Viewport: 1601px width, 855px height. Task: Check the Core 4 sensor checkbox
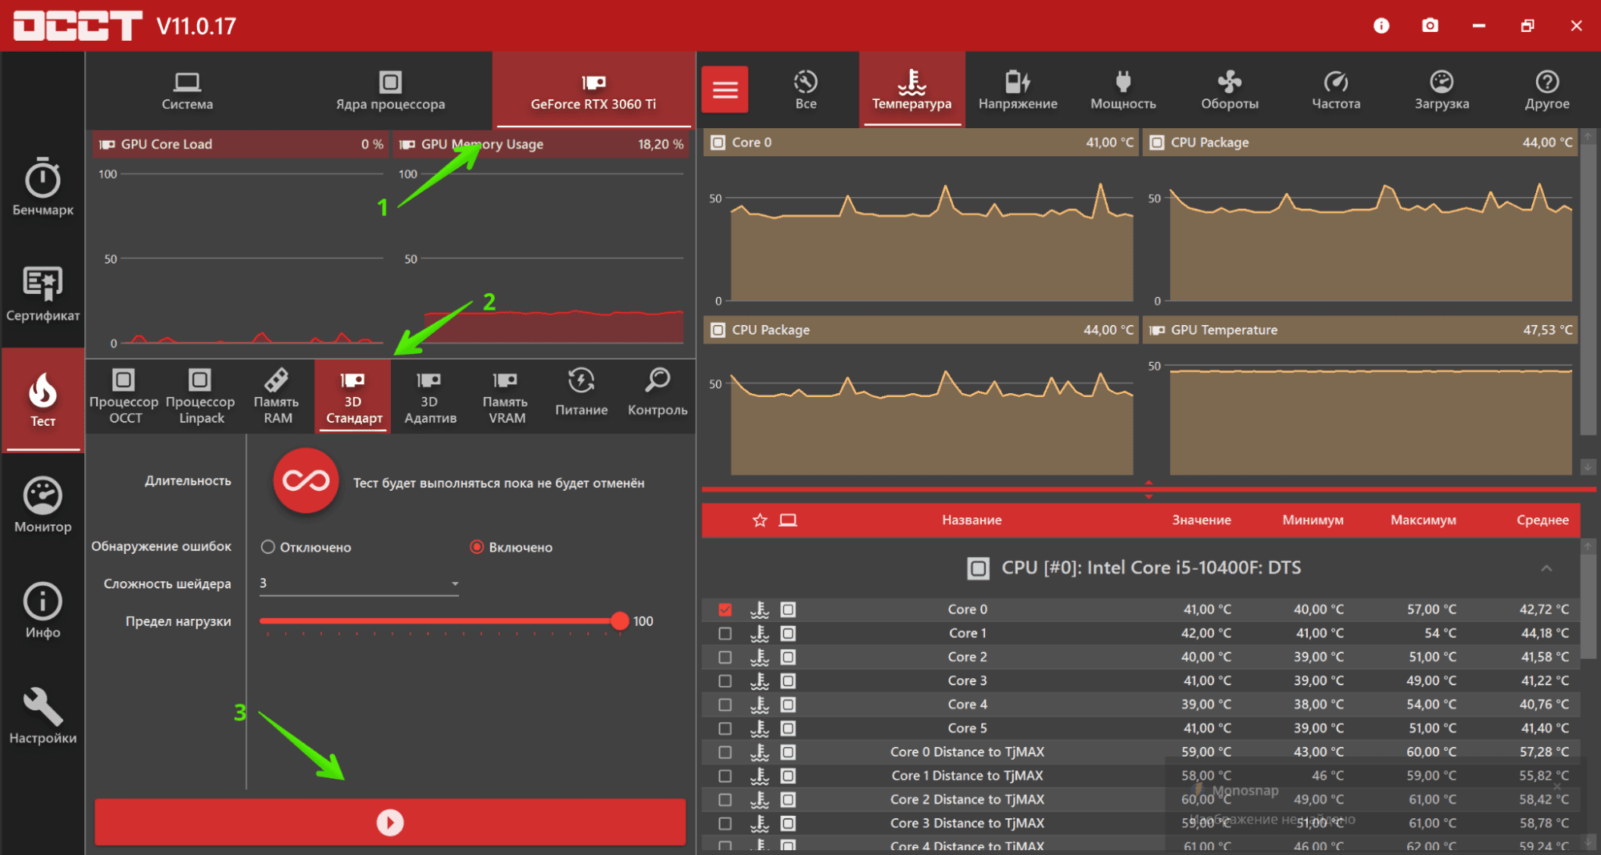point(725,704)
